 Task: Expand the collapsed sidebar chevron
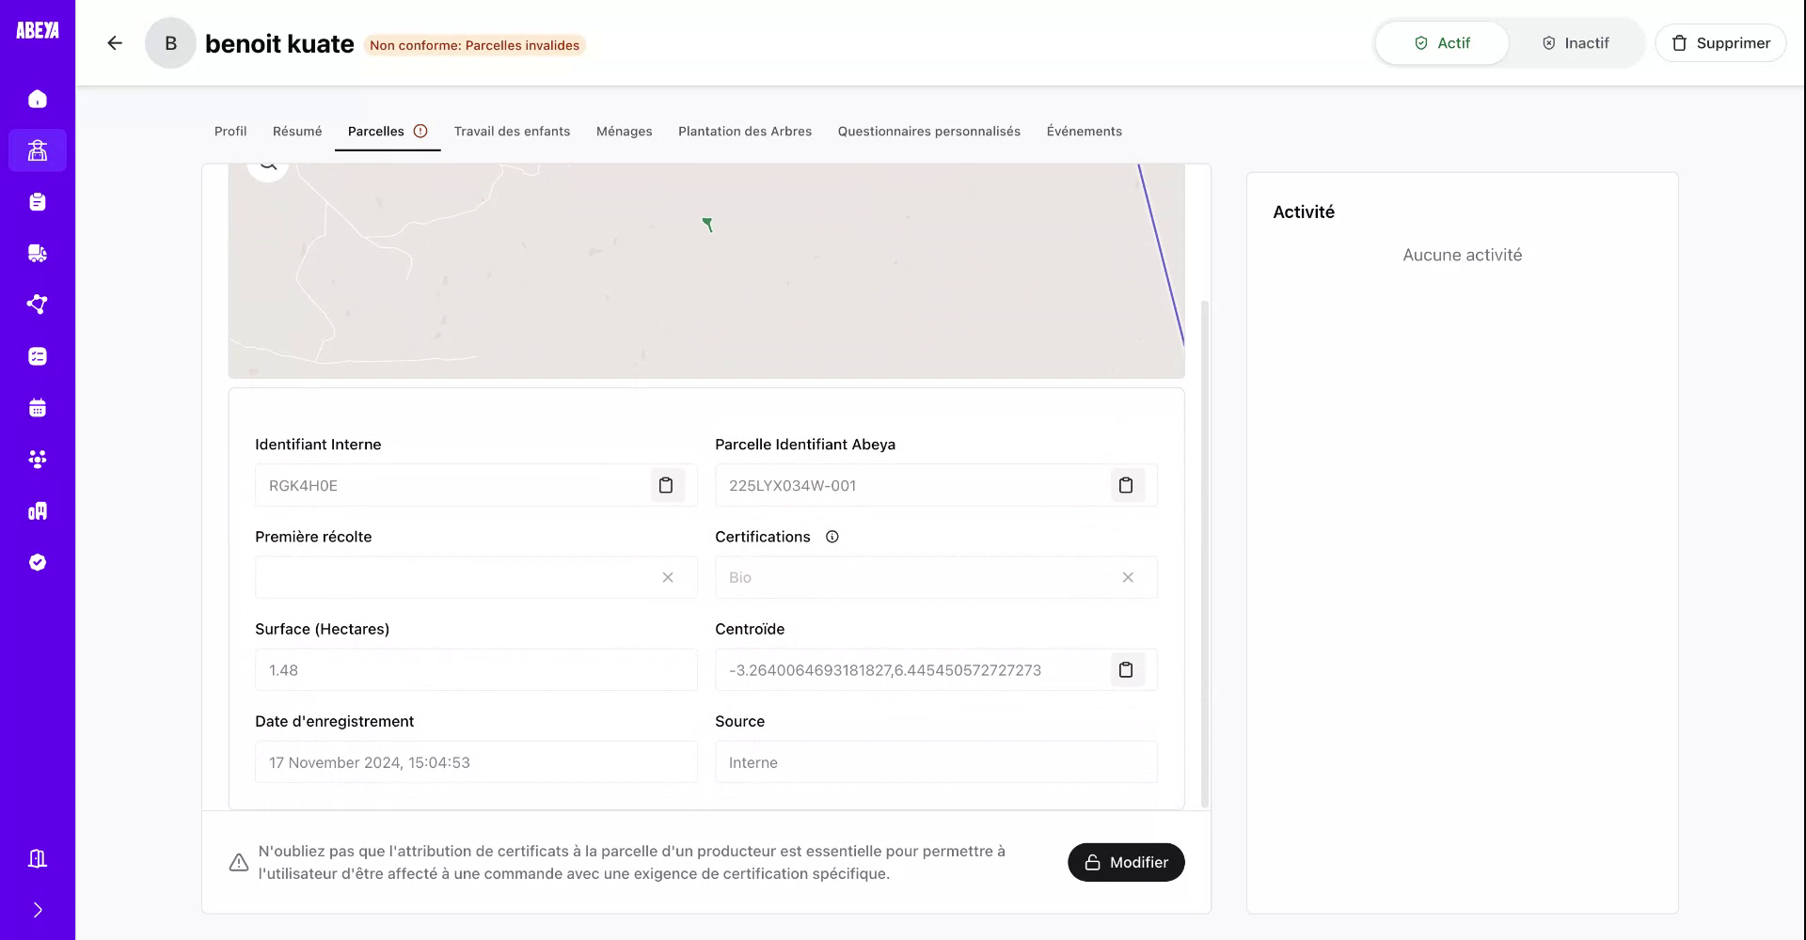38,909
